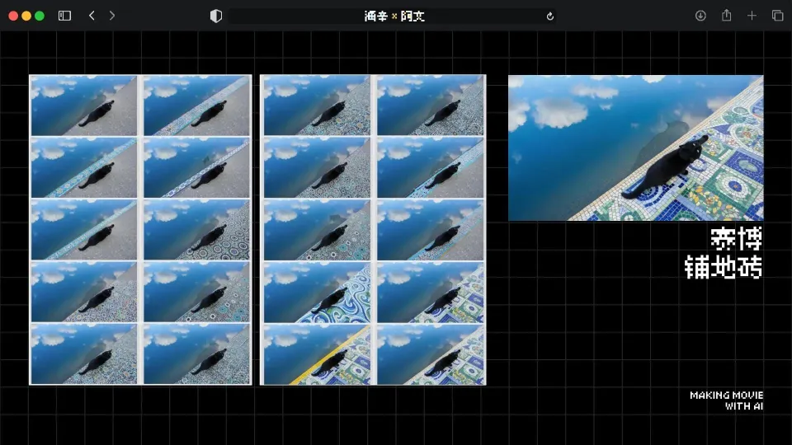This screenshot has height=445, width=792.
Task: Click the 赛博铺地砖 title text
Action: tap(724, 253)
